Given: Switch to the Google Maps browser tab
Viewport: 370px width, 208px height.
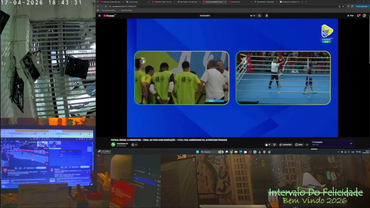Looking at the screenshot, I should [265, 2].
